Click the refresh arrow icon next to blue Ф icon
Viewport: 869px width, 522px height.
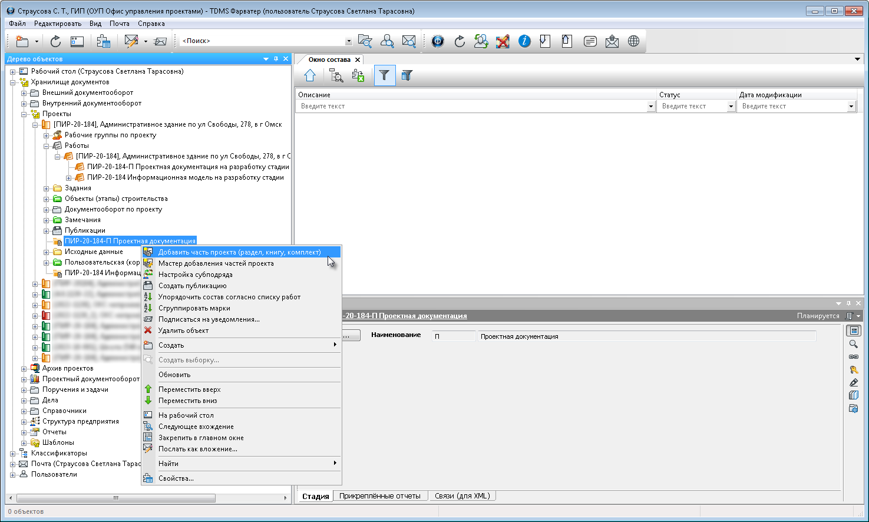pos(460,41)
